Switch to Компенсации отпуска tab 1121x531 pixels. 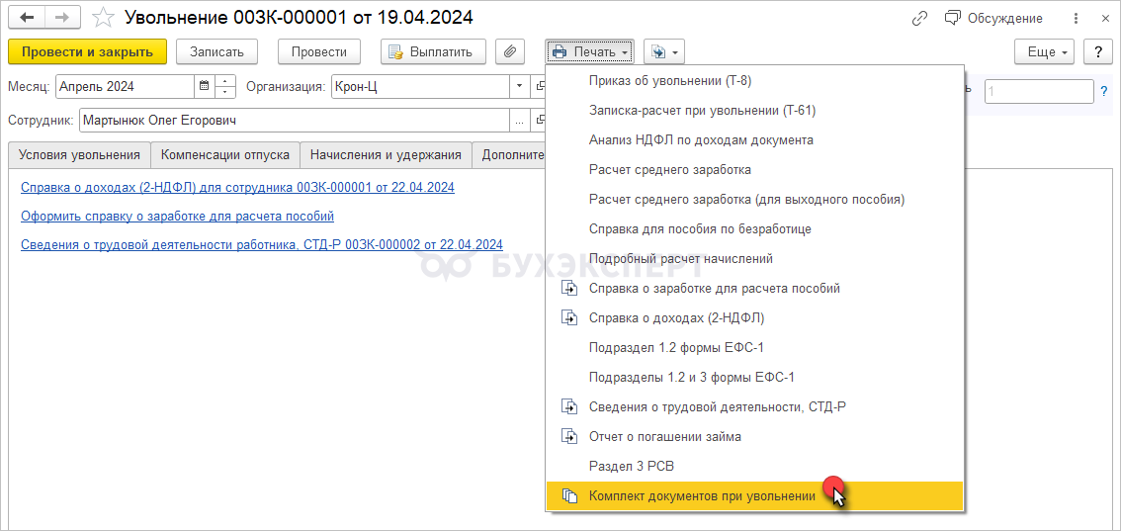coord(225,154)
